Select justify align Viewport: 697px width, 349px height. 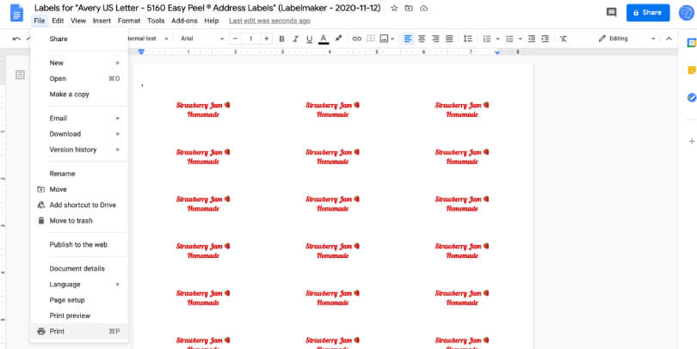(449, 39)
